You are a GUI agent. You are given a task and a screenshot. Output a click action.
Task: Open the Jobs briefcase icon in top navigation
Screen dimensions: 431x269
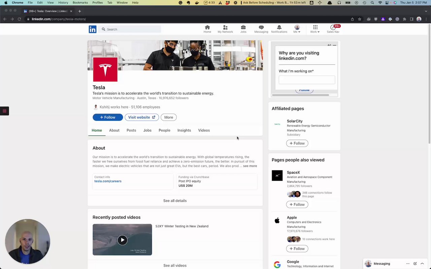[x=243, y=29]
